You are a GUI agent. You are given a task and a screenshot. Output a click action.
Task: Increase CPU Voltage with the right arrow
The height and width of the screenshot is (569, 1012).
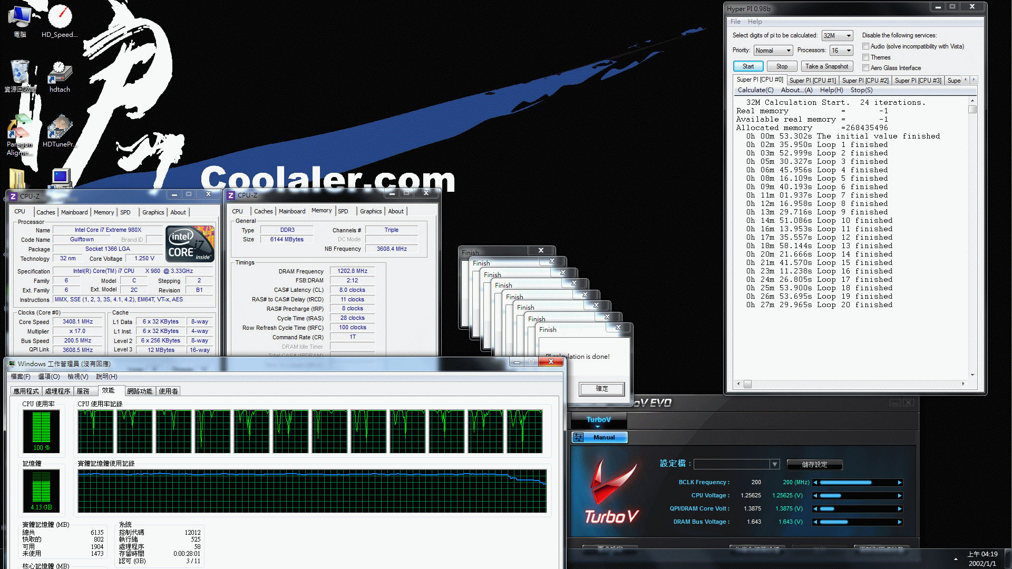click(900, 496)
